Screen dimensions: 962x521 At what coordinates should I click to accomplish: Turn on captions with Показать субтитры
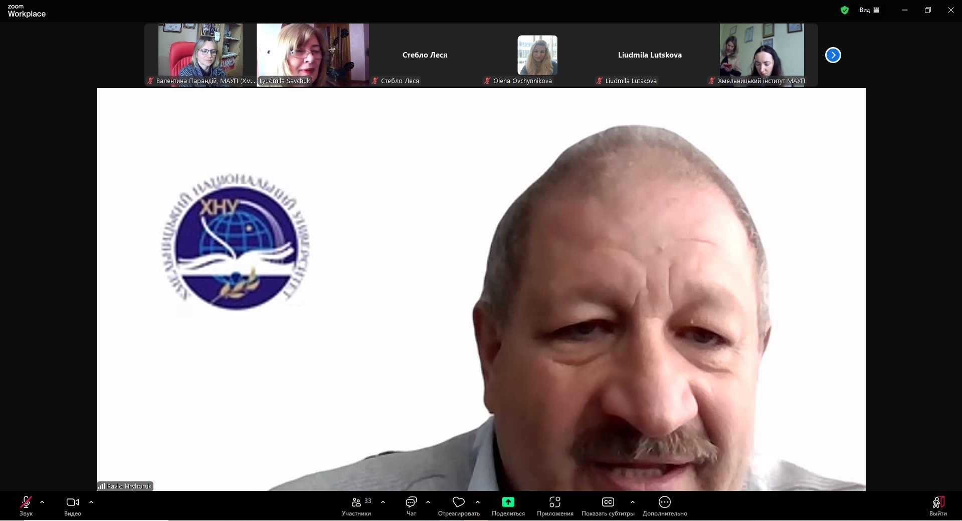click(x=608, y=505)
